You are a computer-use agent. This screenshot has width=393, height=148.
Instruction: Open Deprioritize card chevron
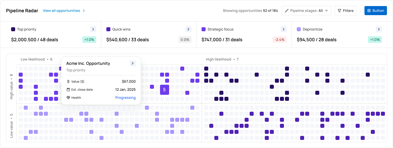[379, 29]
